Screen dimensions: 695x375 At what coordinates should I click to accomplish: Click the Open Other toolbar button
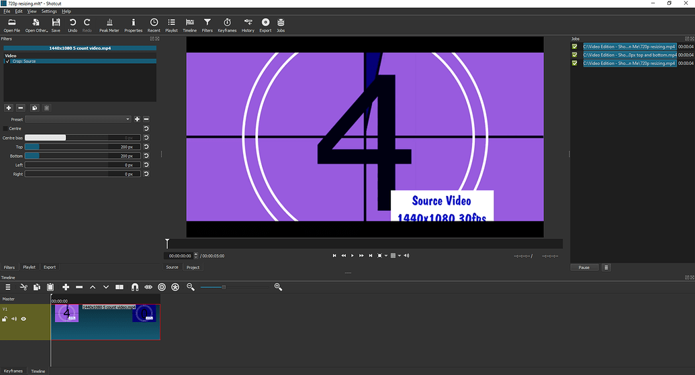(36, 25)
